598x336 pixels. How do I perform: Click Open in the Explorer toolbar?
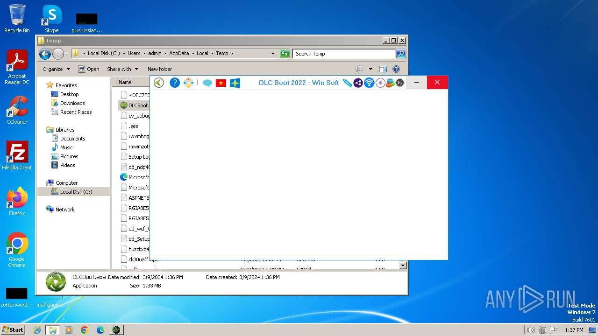[x=89, y=69]
